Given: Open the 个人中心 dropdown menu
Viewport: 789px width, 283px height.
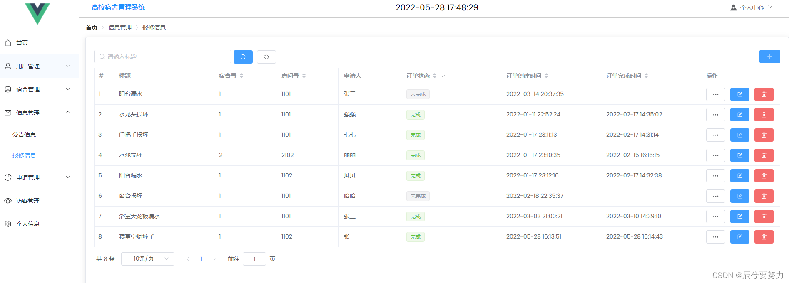Looking at the screenshot, I should (752, 7).
